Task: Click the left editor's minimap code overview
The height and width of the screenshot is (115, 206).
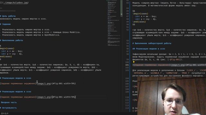Action: click(x=114, y=23)
